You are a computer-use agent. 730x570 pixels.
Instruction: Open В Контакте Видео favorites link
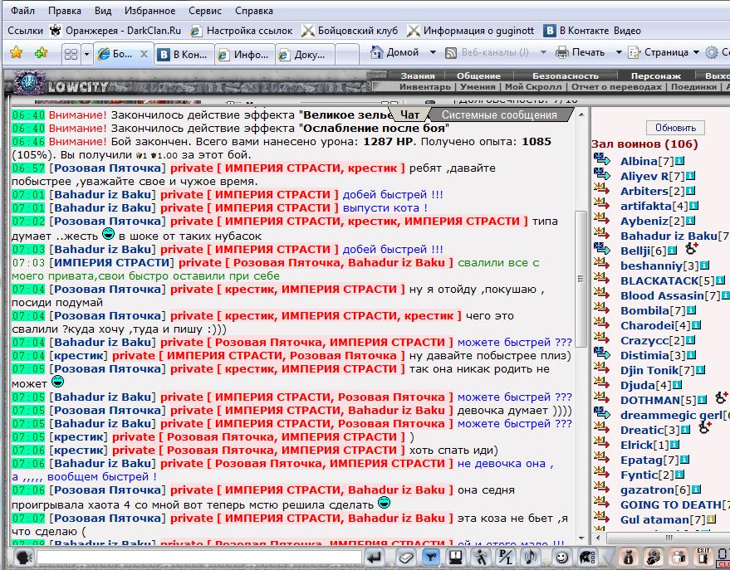(592, 32)
